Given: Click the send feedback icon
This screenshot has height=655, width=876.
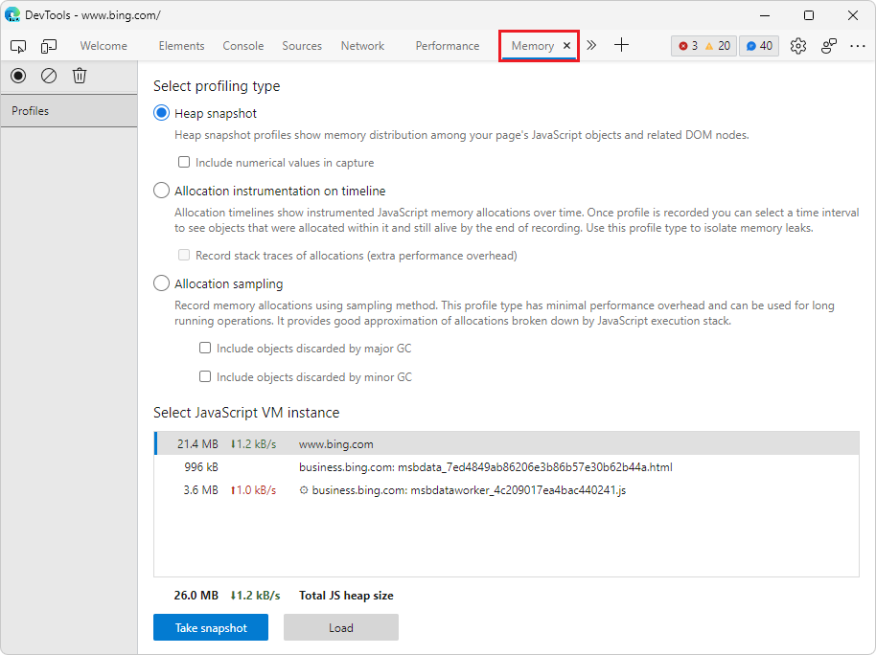Looking at the screenshot, I should coord(828,45).
